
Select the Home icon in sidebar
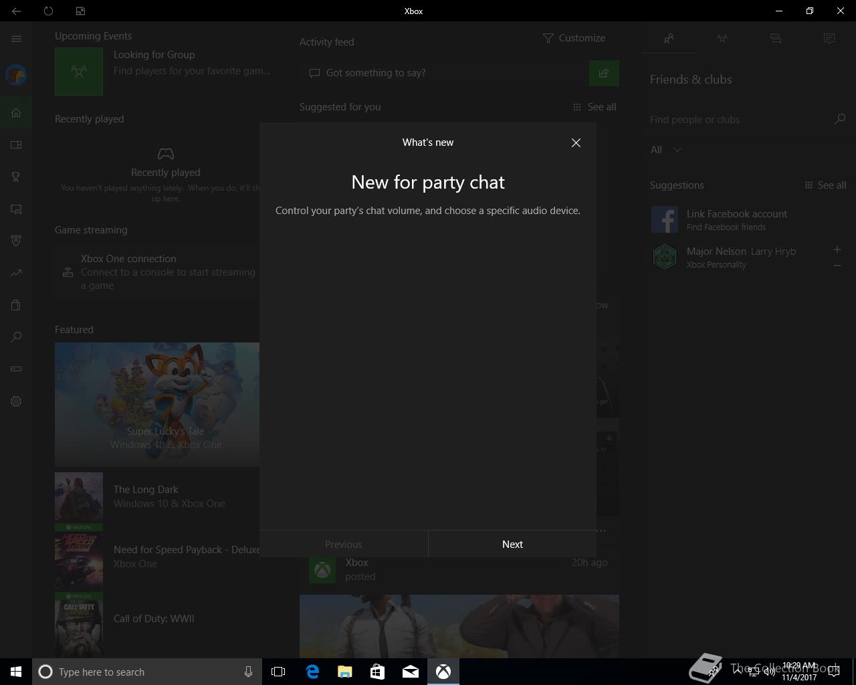16,112
